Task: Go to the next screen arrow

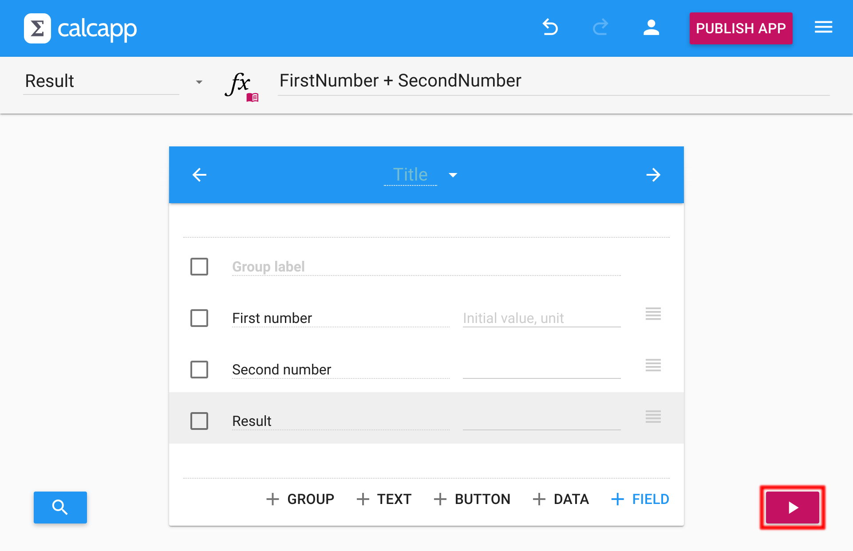Action: click(653, 175)
